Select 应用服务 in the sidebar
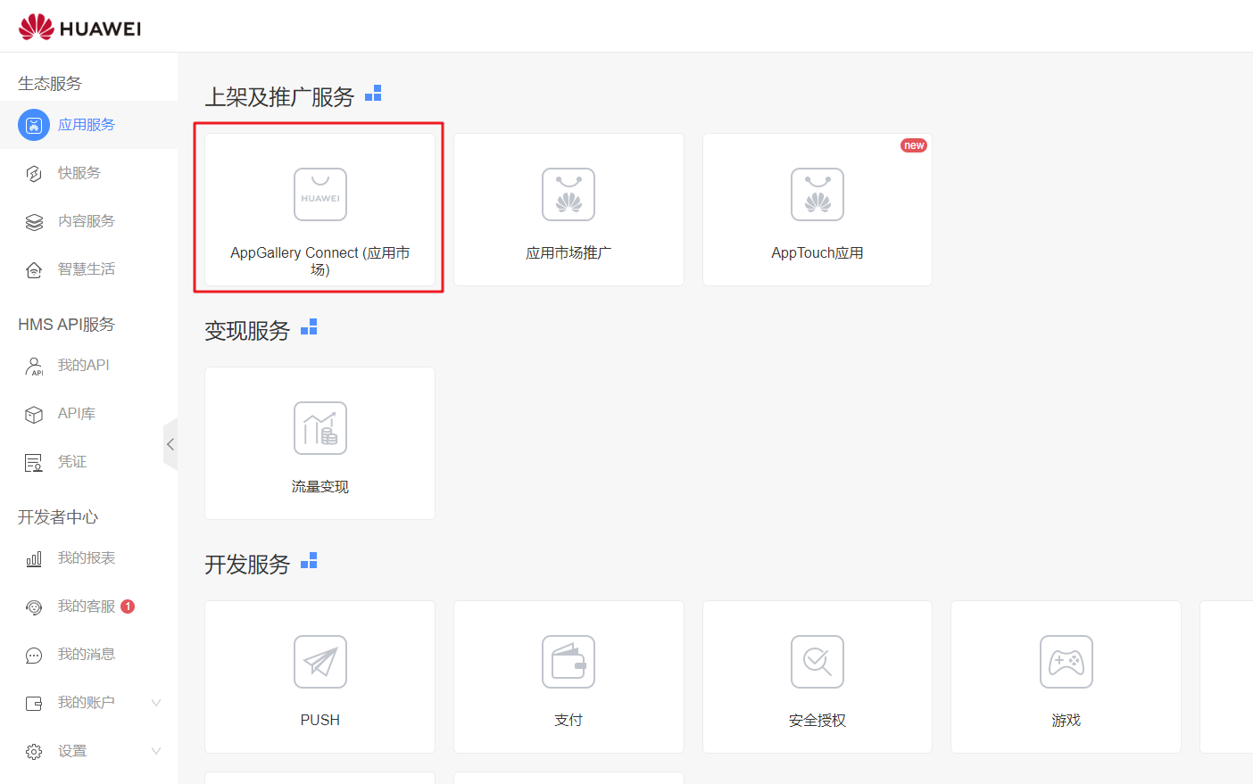1253x784 pixels. tap(89, 125)
